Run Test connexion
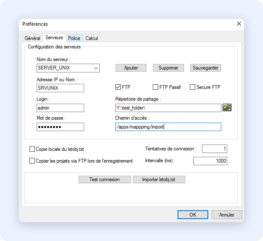This screenshot has height=241, width=263. point(105,179)
